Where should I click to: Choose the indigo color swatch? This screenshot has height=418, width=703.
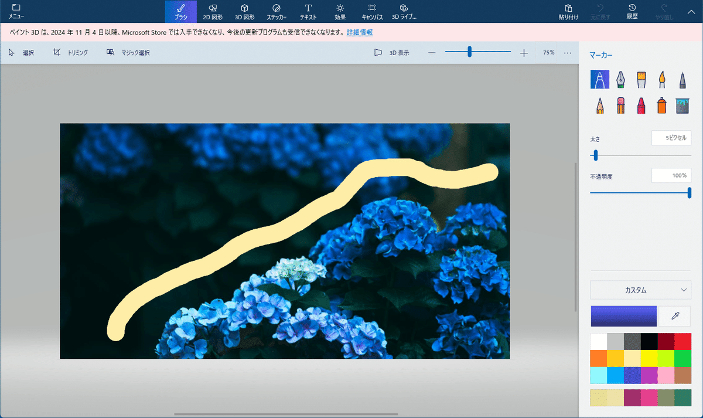point(633,375)
